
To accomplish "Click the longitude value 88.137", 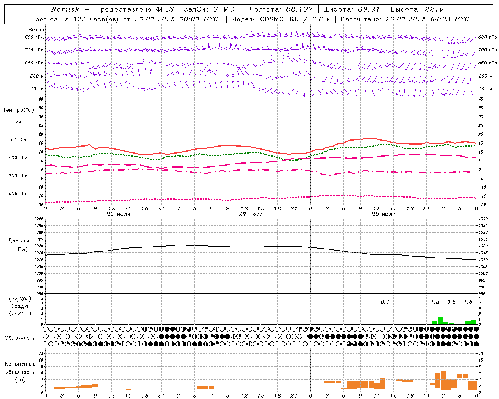I will coord(299,9).
